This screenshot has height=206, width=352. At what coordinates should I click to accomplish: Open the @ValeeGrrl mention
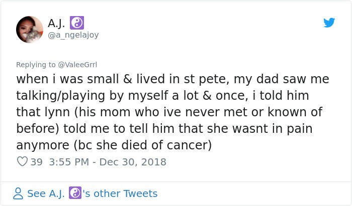point(76,64)
